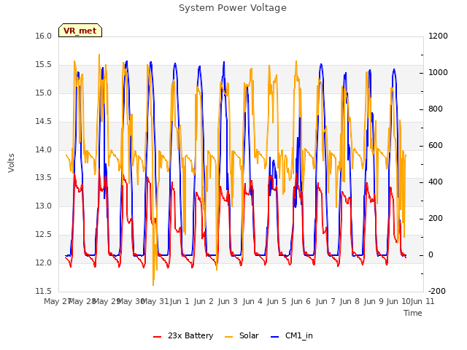Toggle the CM1_in legend entry
Screen dimensions: 467x350
(x=292, y=335)
